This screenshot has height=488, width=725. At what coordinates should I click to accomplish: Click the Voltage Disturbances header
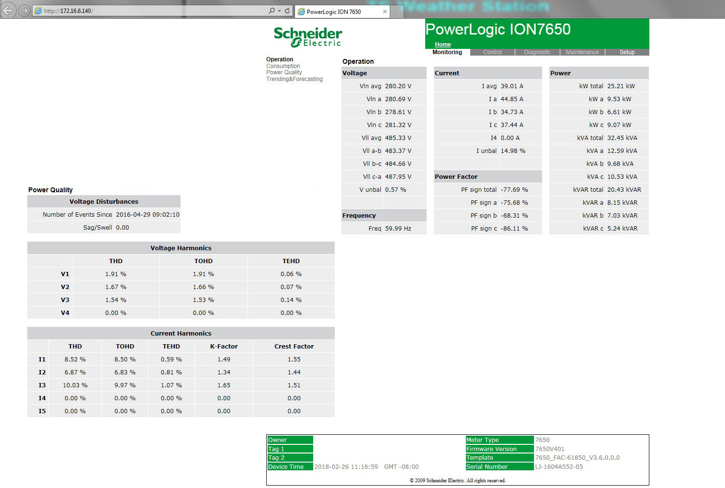104,202
